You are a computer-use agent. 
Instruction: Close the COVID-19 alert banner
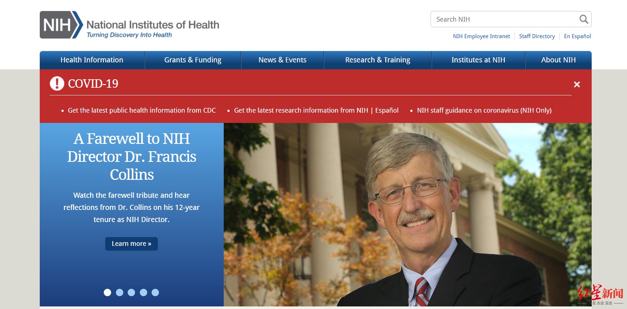click(577, 84)
